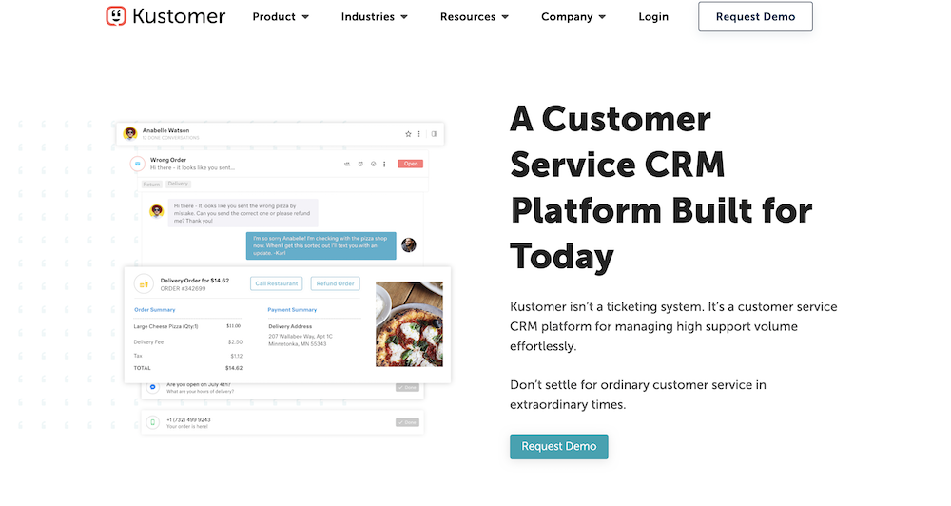951x506 pixels.
Task: Click Request Demo in the header
Action: click(x=755, y=16)
